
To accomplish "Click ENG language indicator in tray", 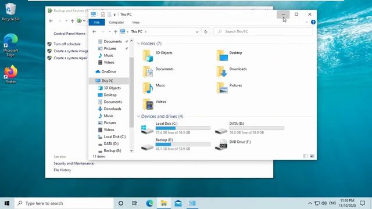I will pyautogui.click(x=332, y=203).
